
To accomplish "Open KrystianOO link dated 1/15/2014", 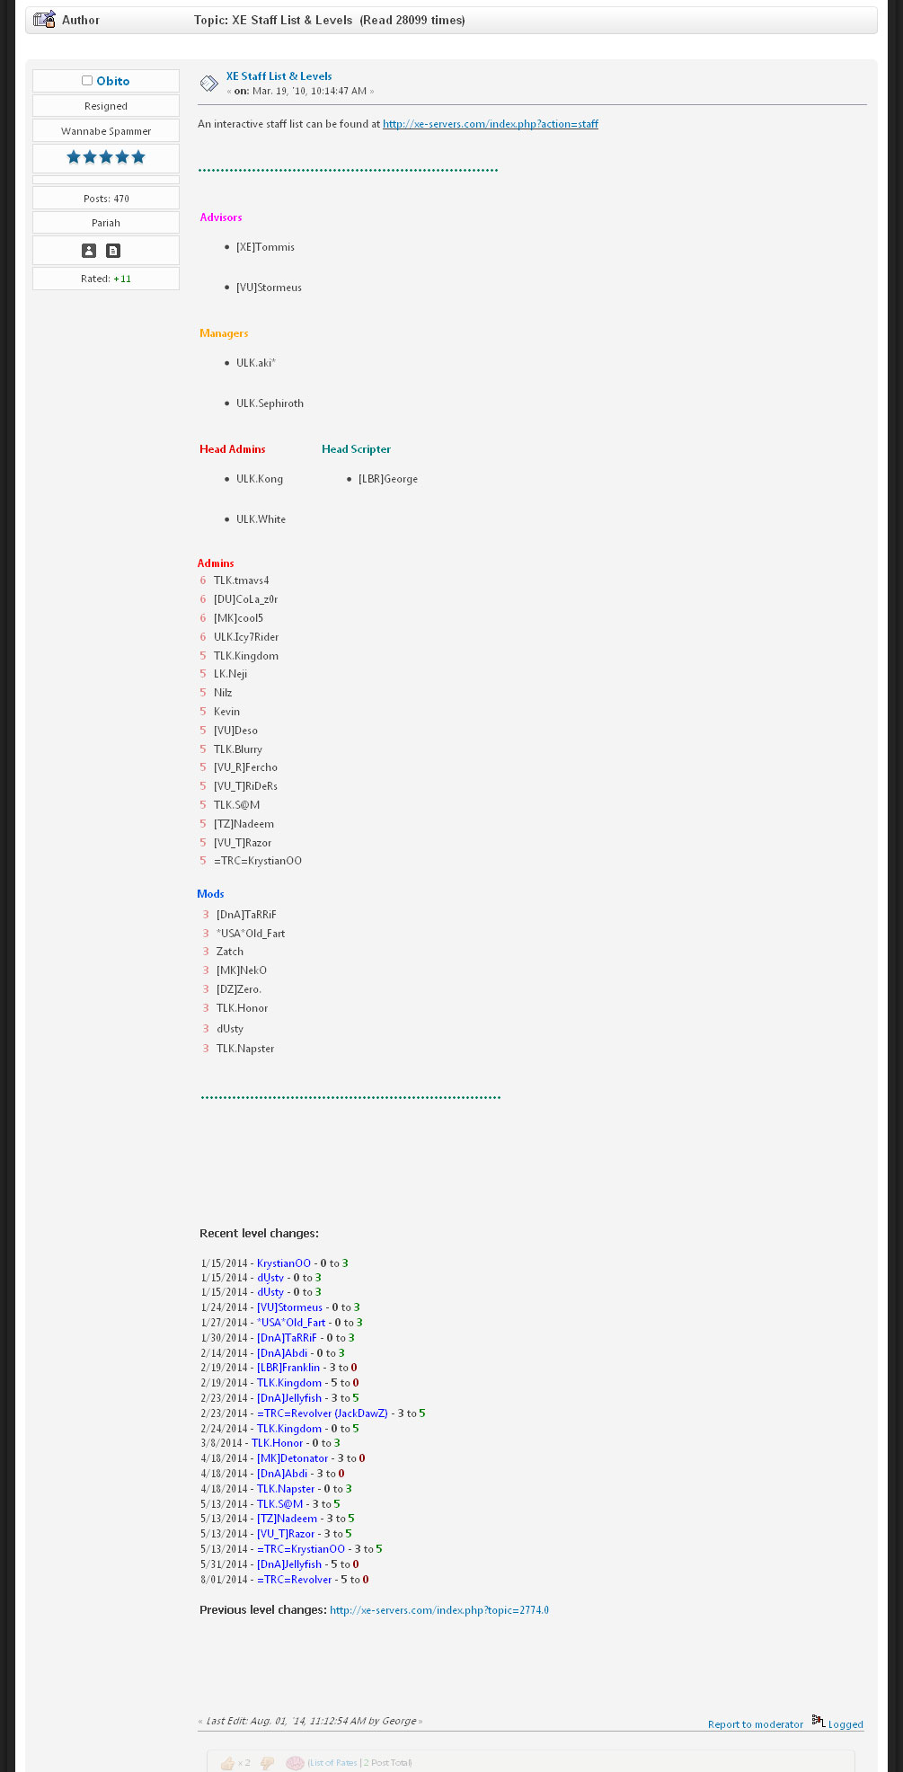I will tap(284, 1263).
